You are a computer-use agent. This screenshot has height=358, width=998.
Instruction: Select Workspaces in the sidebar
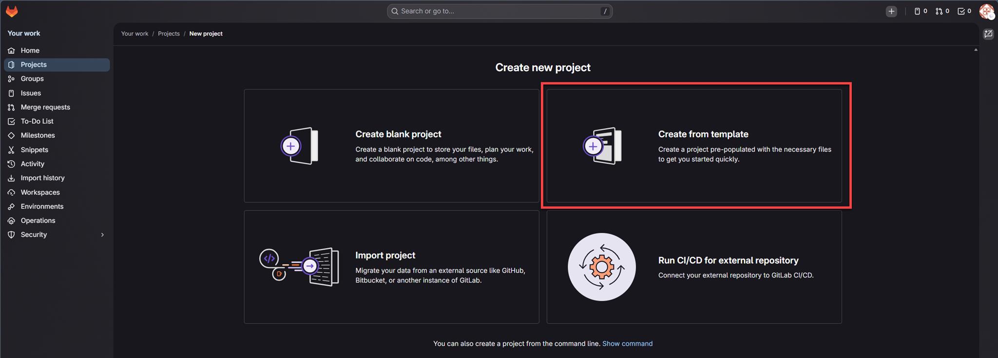pyautogui.click(x=40, y=192)
